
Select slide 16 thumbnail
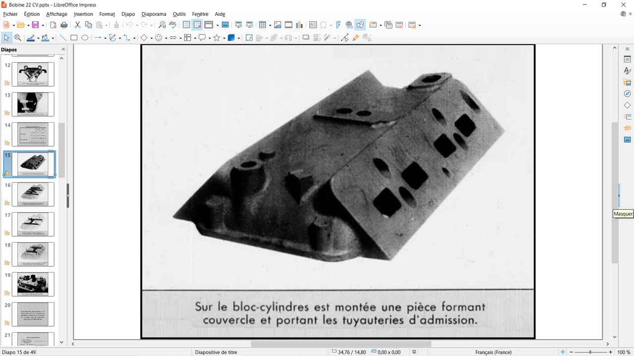tap(33, 194)
